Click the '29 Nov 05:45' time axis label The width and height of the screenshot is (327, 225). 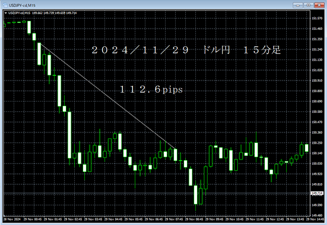pyautogui.click(x=134, y=219)
